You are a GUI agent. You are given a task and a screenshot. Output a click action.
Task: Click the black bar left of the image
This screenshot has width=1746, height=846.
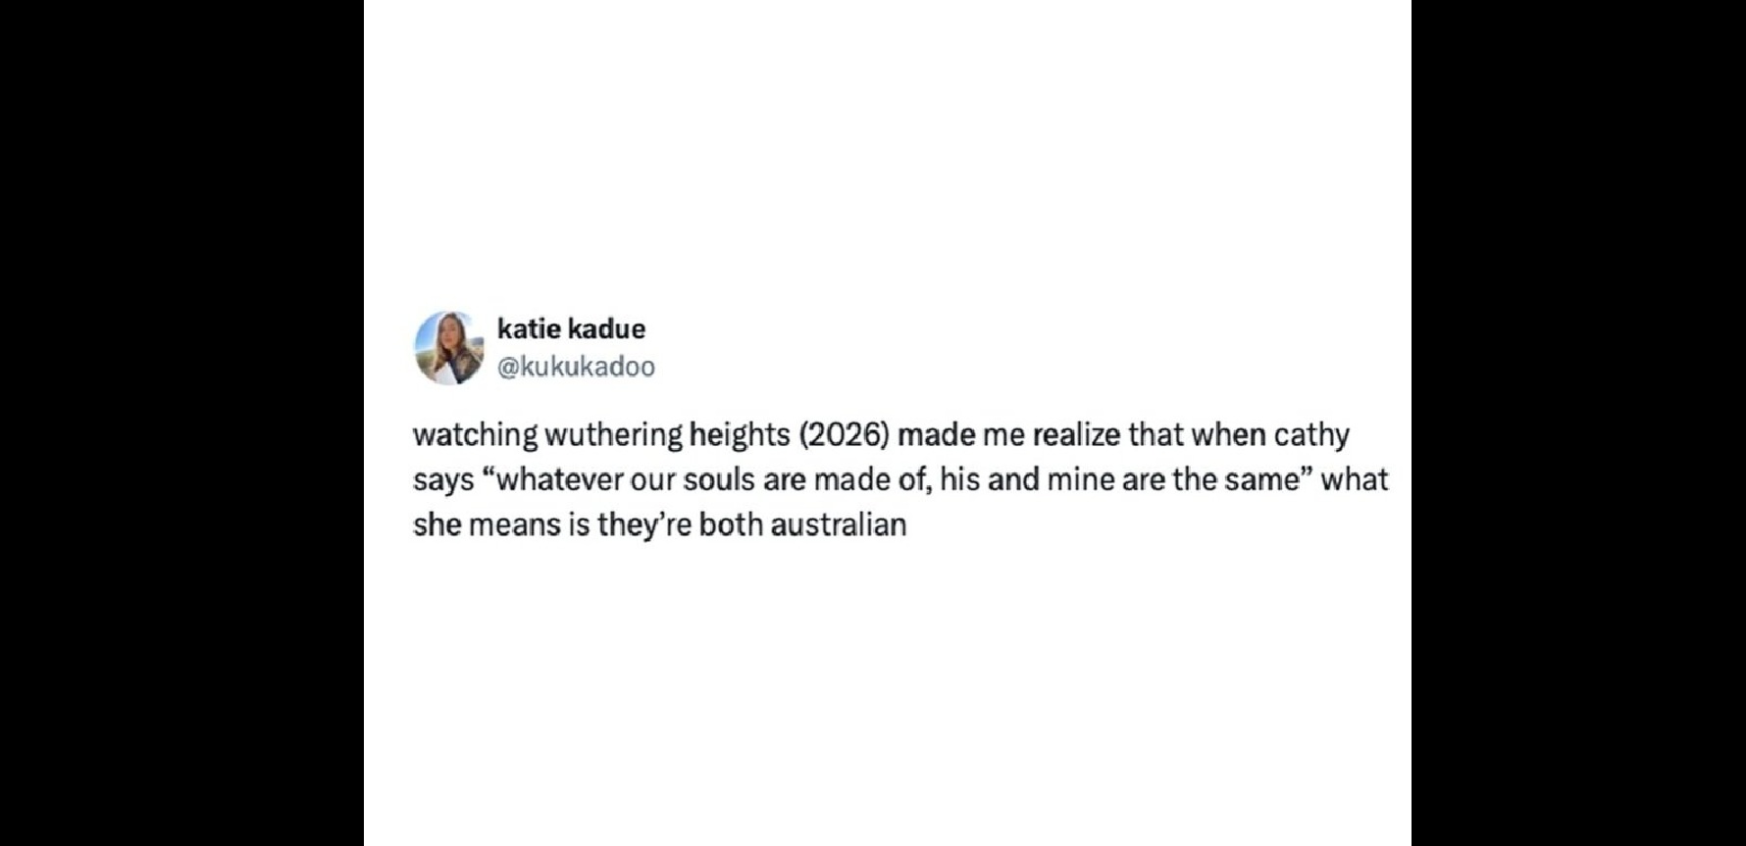click(181, 423)
